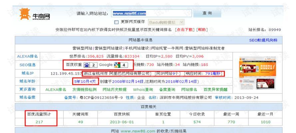Click review date 2013-09-24
The width and height of the screenshot is (296, 133).
[246, 97]
